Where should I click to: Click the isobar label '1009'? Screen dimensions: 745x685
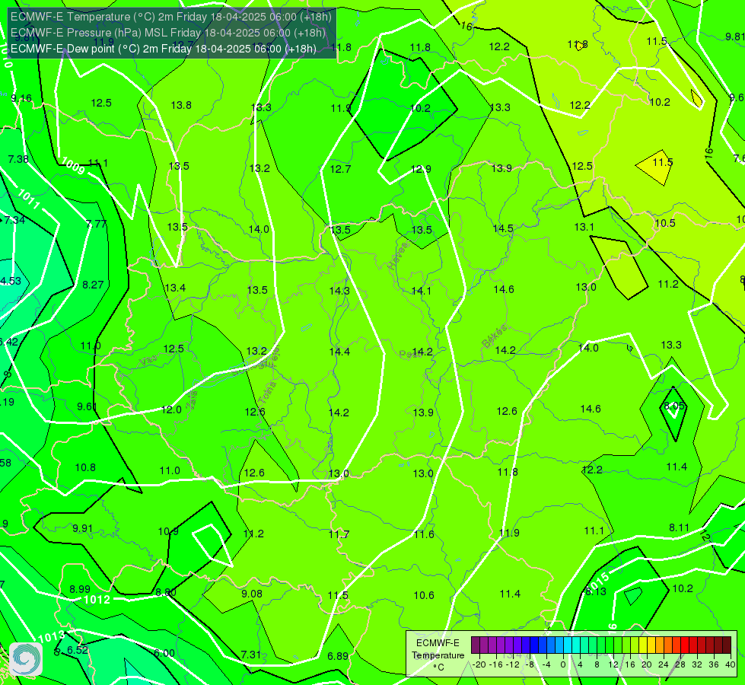pos(74,167)
